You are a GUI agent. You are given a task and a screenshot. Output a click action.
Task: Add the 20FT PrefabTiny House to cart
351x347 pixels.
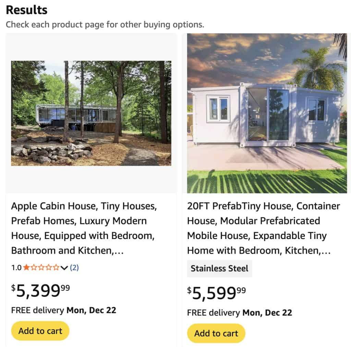click(x=216, y=333)
